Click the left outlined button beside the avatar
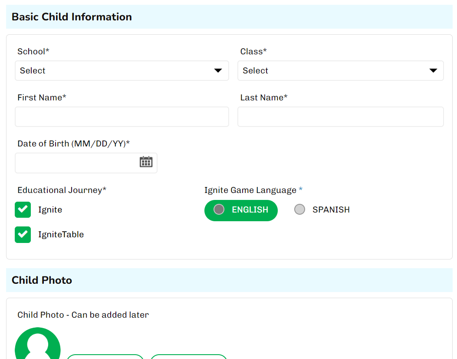This screenshot has width=457, height=359. point(105,357)
